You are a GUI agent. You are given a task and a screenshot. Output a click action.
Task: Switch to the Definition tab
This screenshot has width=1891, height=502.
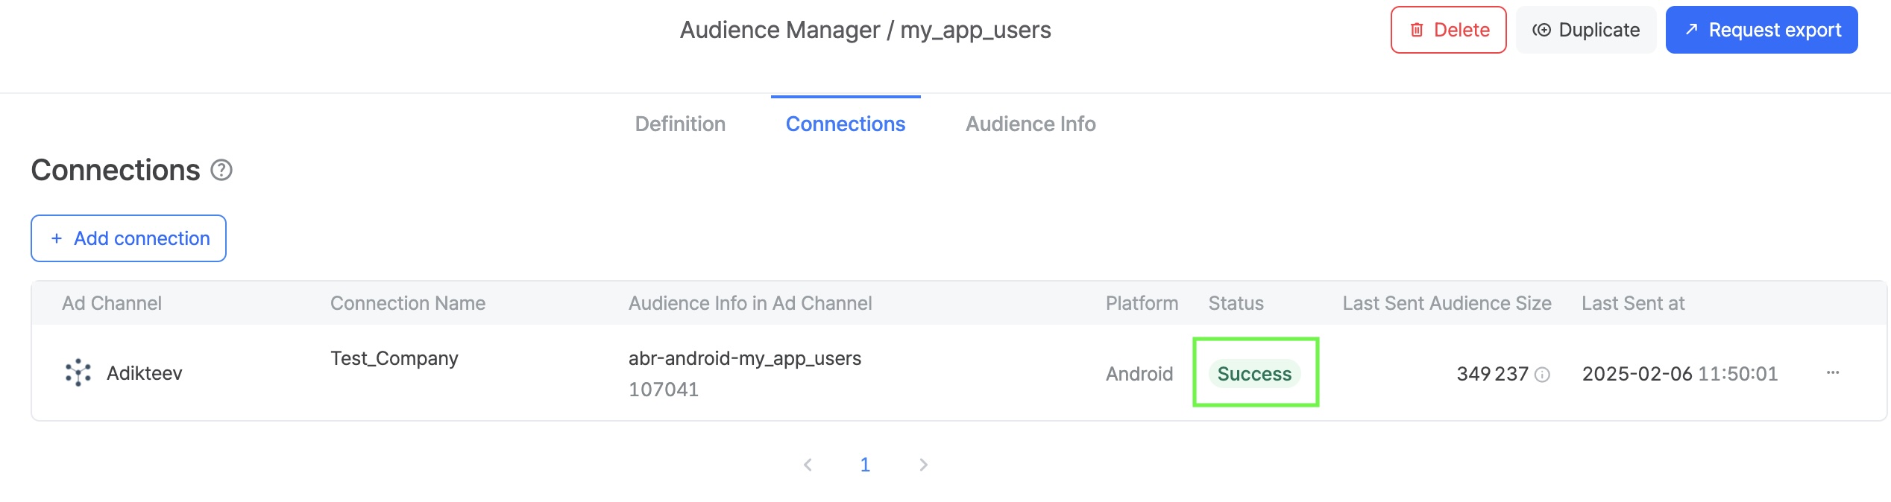[x=680, y=124]
